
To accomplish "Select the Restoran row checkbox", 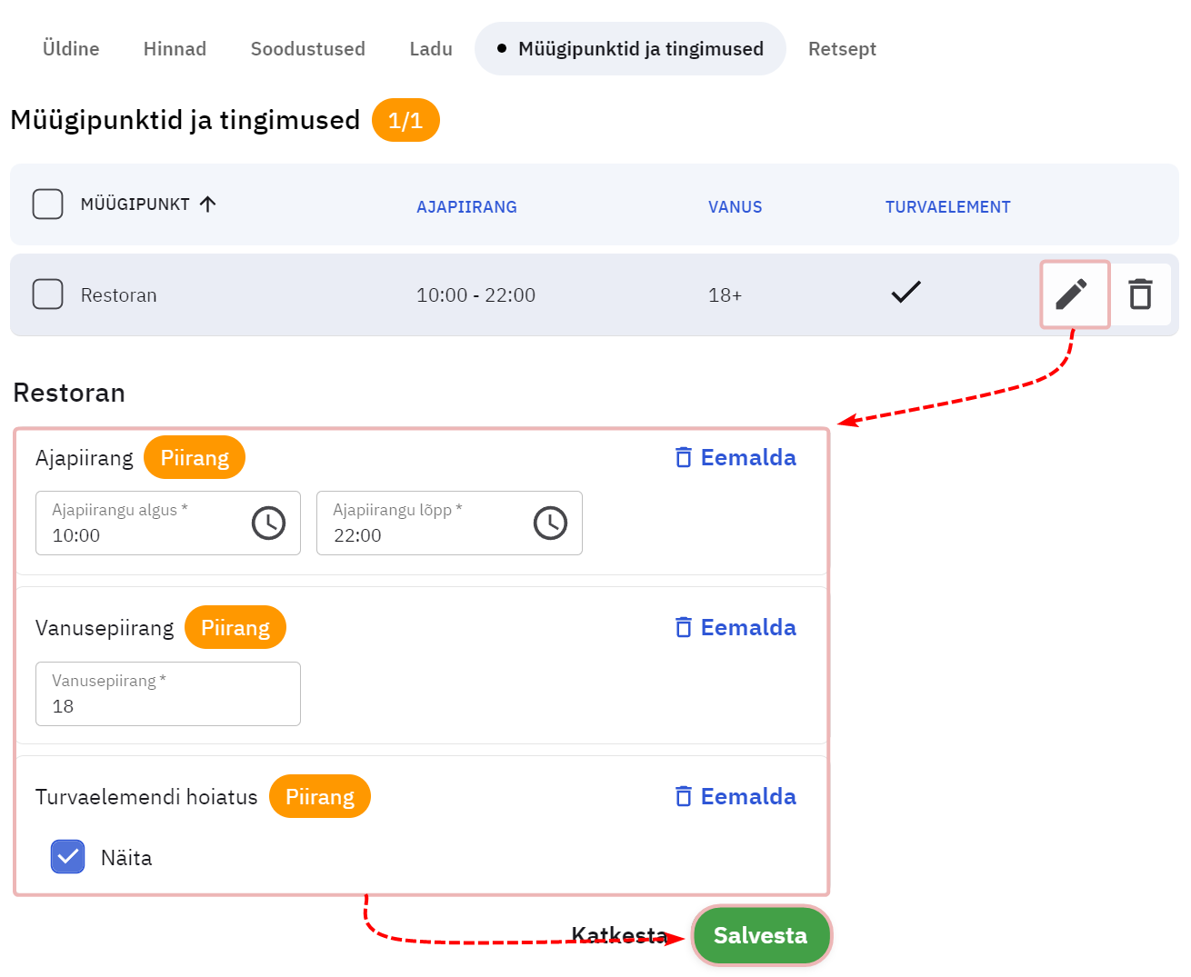I will [47, 294].
